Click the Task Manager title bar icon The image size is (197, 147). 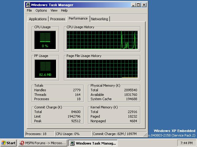[28, 5]
